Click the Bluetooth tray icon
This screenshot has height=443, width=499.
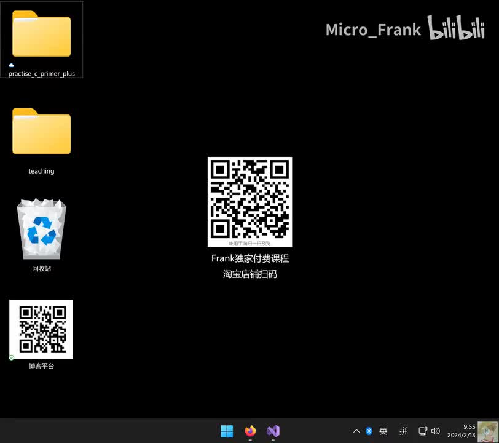[x=369, y=431]
